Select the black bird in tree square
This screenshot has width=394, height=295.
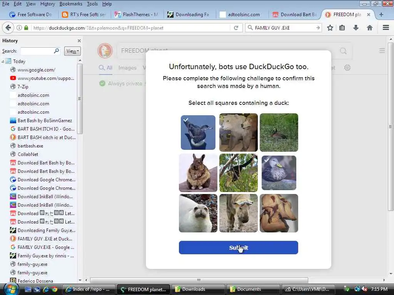[x=239, y=173]
